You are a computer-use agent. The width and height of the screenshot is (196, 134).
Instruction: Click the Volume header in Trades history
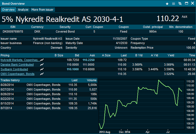tap(92, 80)
